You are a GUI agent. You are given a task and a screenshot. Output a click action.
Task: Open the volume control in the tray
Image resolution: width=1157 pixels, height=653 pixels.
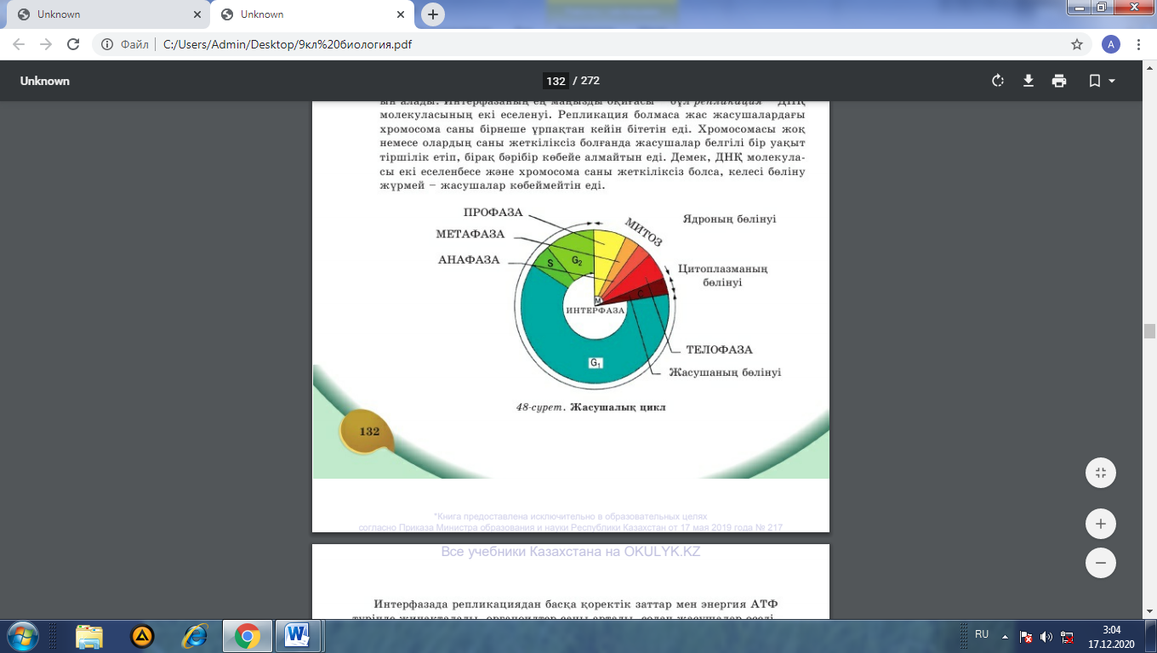tap(1046, 636)
